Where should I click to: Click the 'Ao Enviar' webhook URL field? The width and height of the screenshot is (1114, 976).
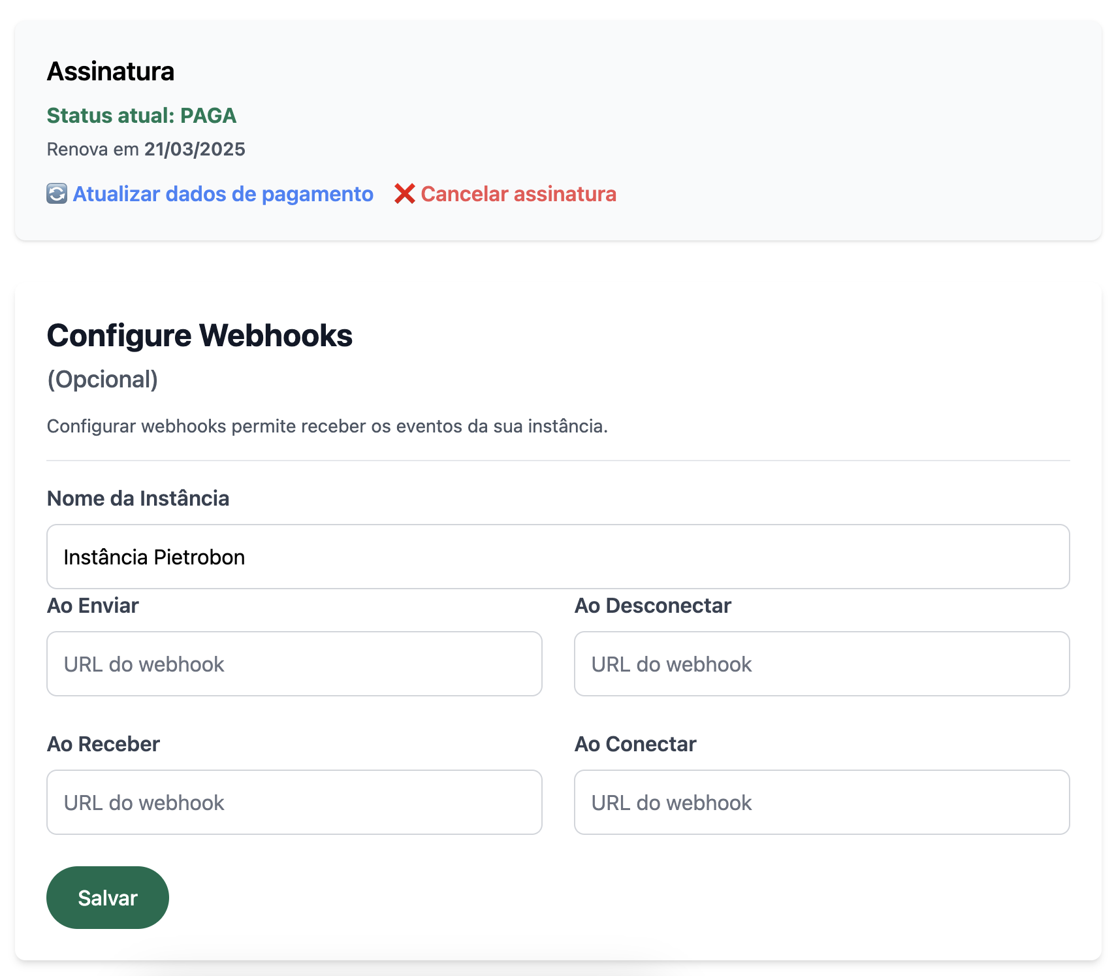pos(294,663)
